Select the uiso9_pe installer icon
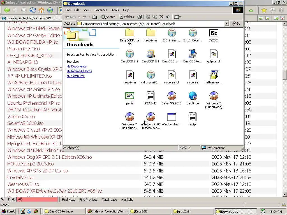 pyautogui.click(x=193, y=96)
